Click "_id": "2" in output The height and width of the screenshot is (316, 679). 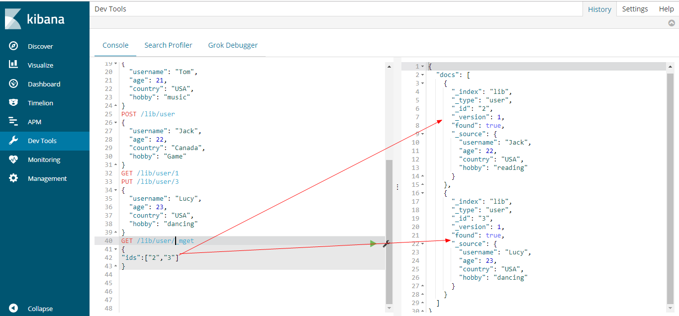tap(472, 108)
